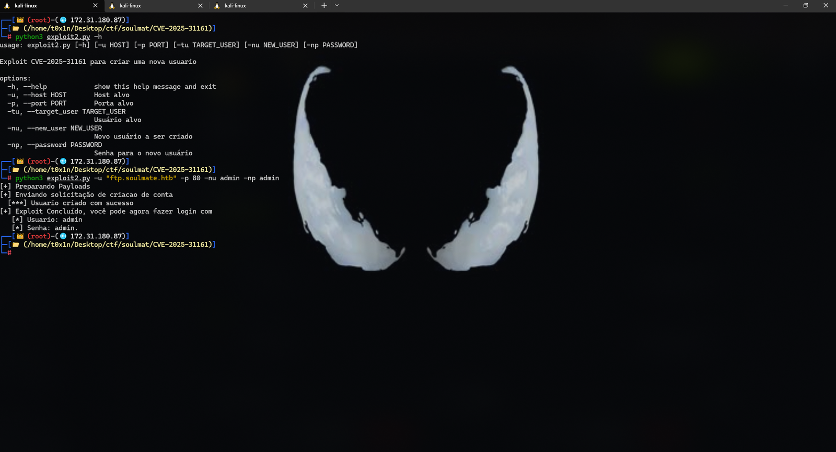Viewport: 836px width, 452px height.
Task: Click the '-u, --host HOST' option
Action: click(x=37, y=95)
